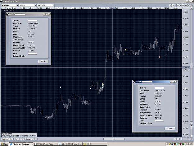
Task: Click the cyan up-arrow trade marker
Action: coord(91,88)
